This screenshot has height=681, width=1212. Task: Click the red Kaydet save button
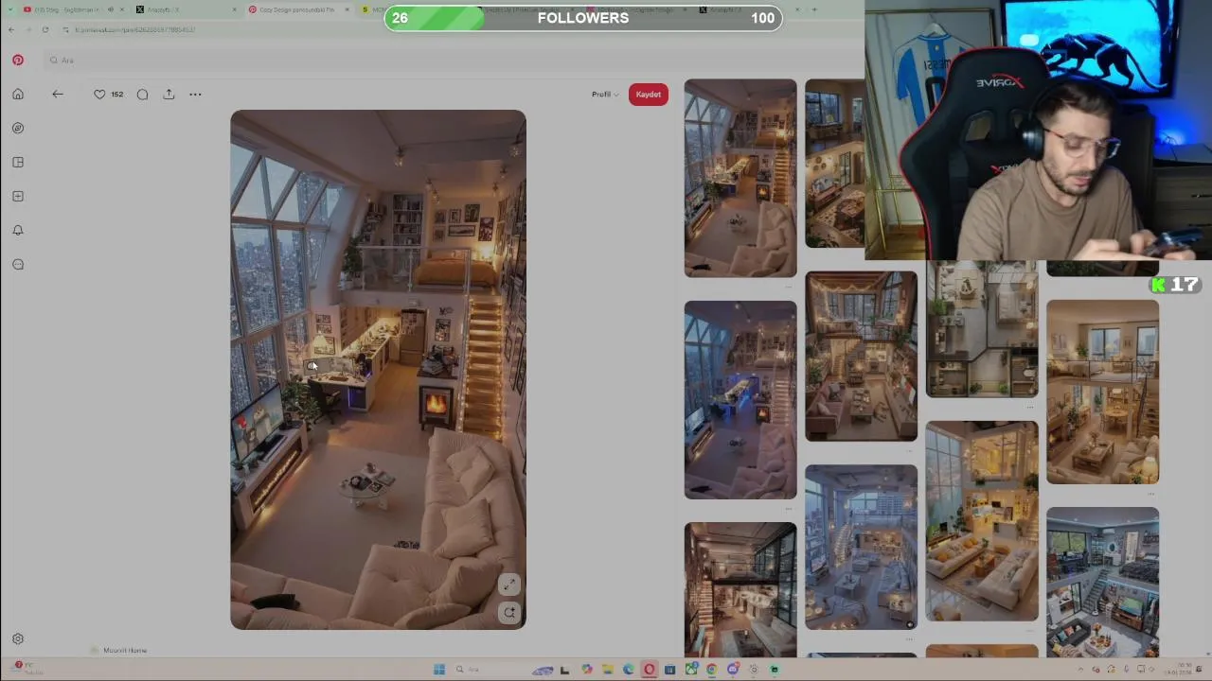click(649, 94)
